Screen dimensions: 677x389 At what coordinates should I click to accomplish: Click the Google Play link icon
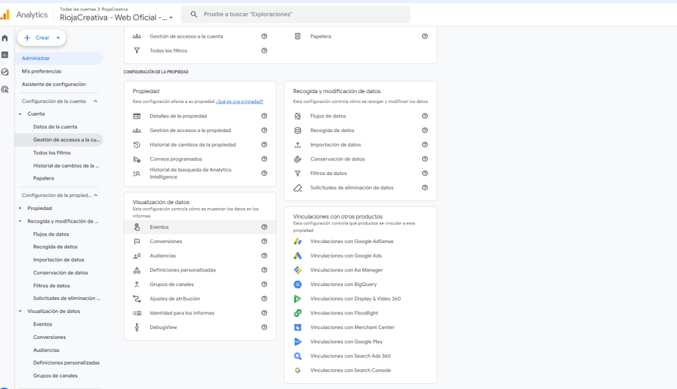point(298,341)
